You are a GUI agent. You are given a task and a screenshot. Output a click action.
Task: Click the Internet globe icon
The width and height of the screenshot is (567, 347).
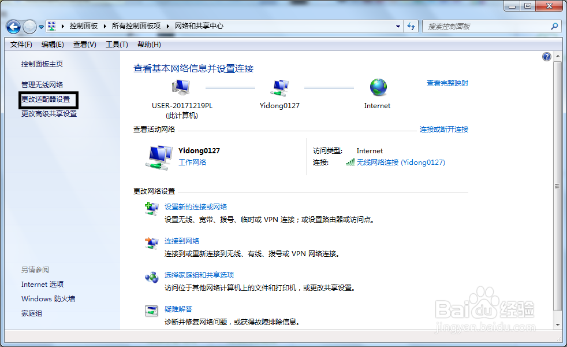(378, 87)
